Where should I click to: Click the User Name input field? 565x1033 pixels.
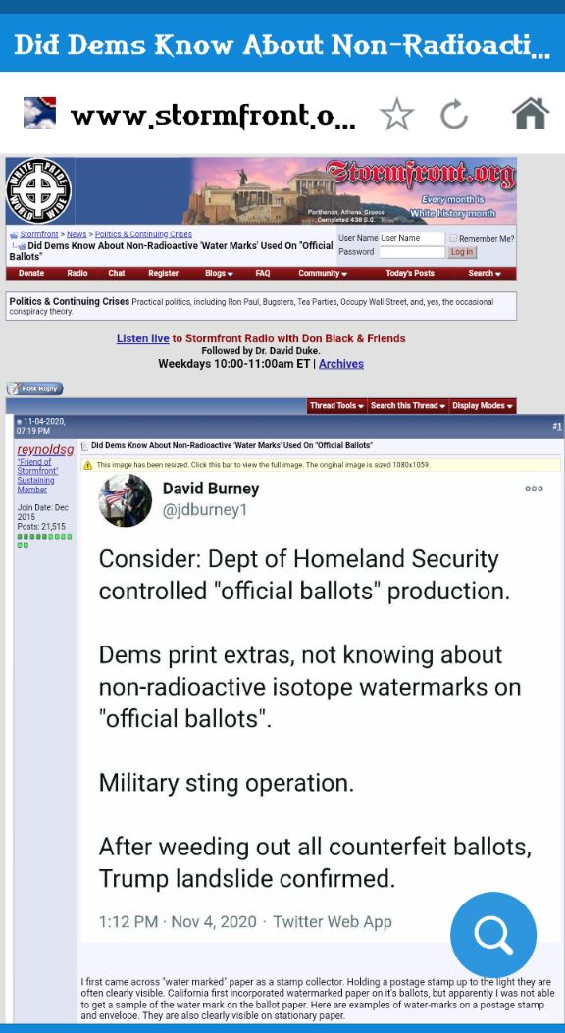point(412,238)
